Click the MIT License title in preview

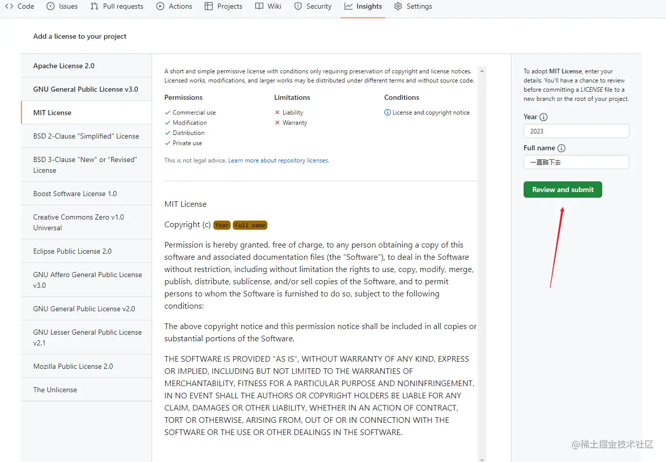coord(185,204)
